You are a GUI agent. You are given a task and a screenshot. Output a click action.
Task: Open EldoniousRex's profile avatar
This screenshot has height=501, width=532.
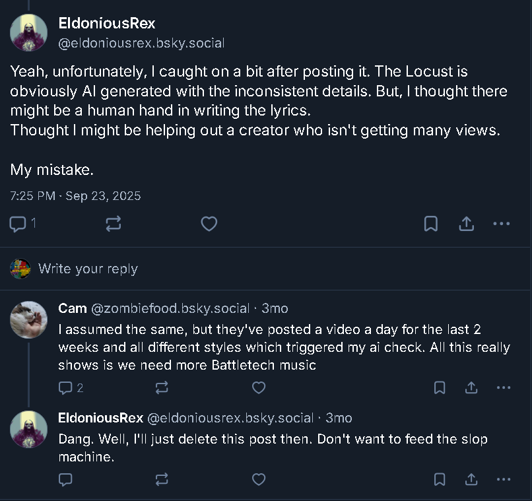[28, 32]
